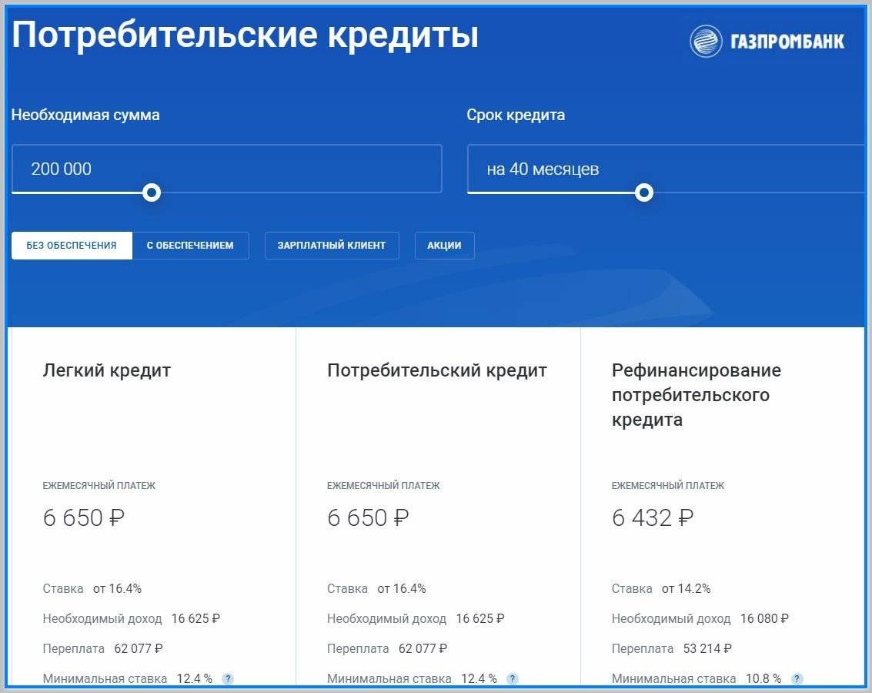Click the loan amount slider handle
Viewport: 872px width, 693px height.
[152, 192]
